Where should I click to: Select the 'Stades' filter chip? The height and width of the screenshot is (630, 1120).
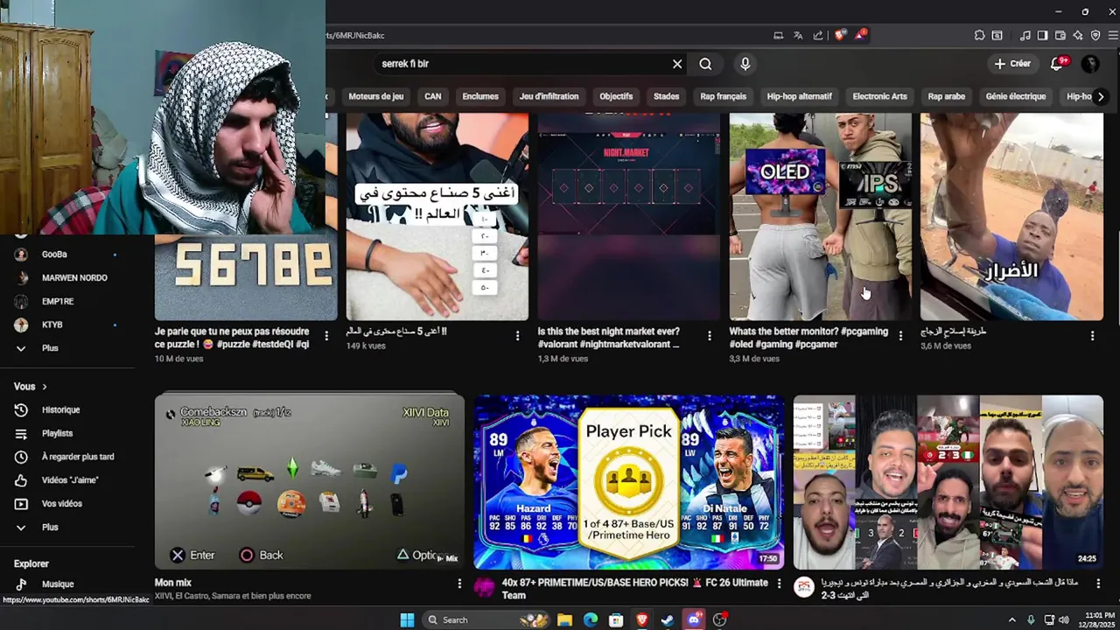pyautogui.click(x=666, y=96)
